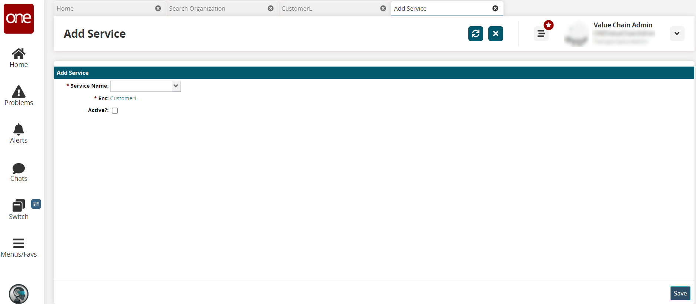The height and width of the screenshot is (304, 696).
Task: Click the ONE Network logo
Action: tap(19, 18)
